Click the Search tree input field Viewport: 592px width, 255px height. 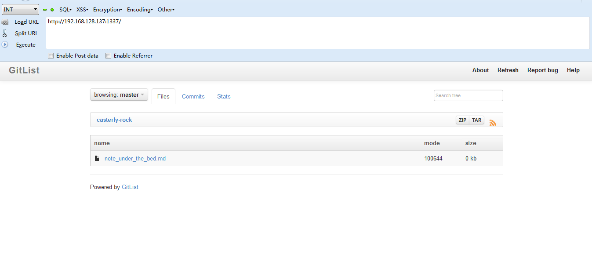point(469,95)
